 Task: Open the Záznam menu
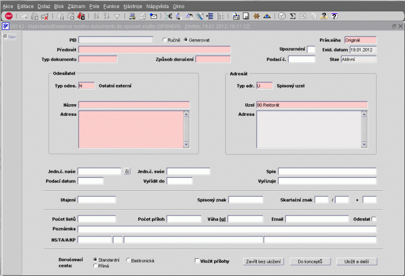pos(76,6)
